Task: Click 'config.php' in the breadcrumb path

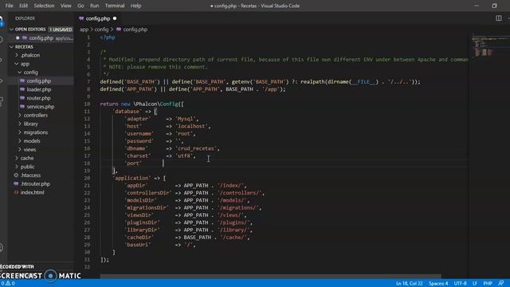Action: point(135,29)
